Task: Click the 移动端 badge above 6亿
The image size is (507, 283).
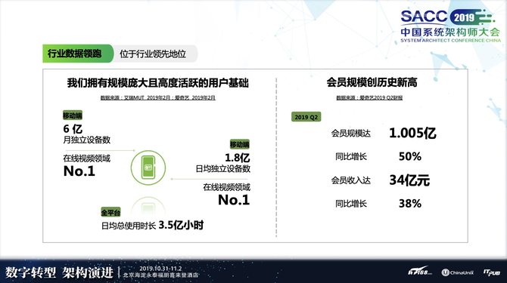Action: pos(73,115)
